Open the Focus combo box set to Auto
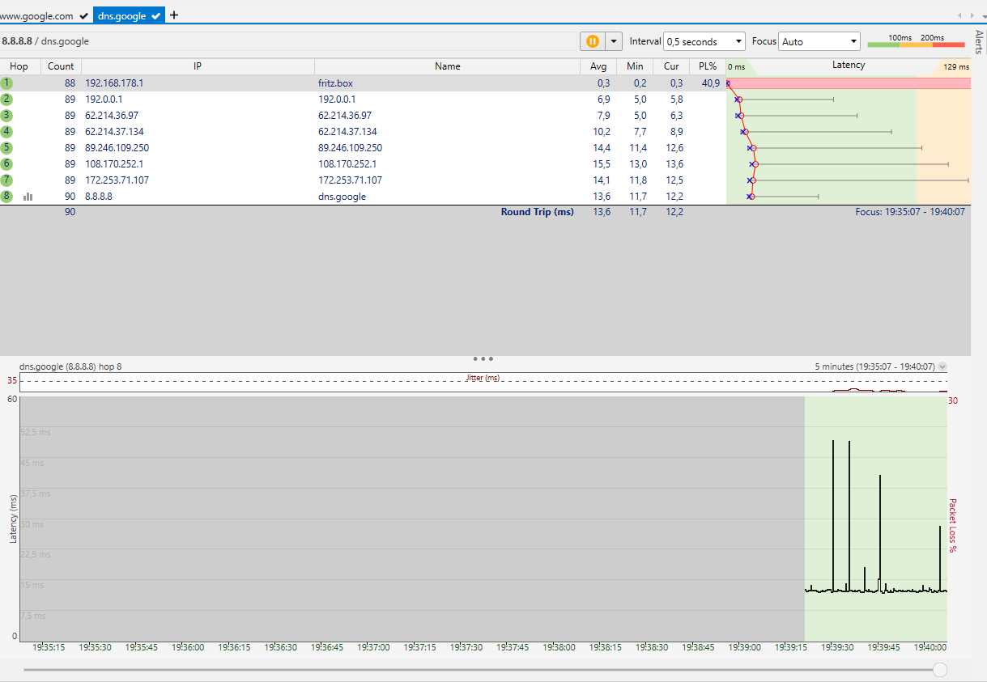This screenshot has height=682, width=987. (819, 41)
